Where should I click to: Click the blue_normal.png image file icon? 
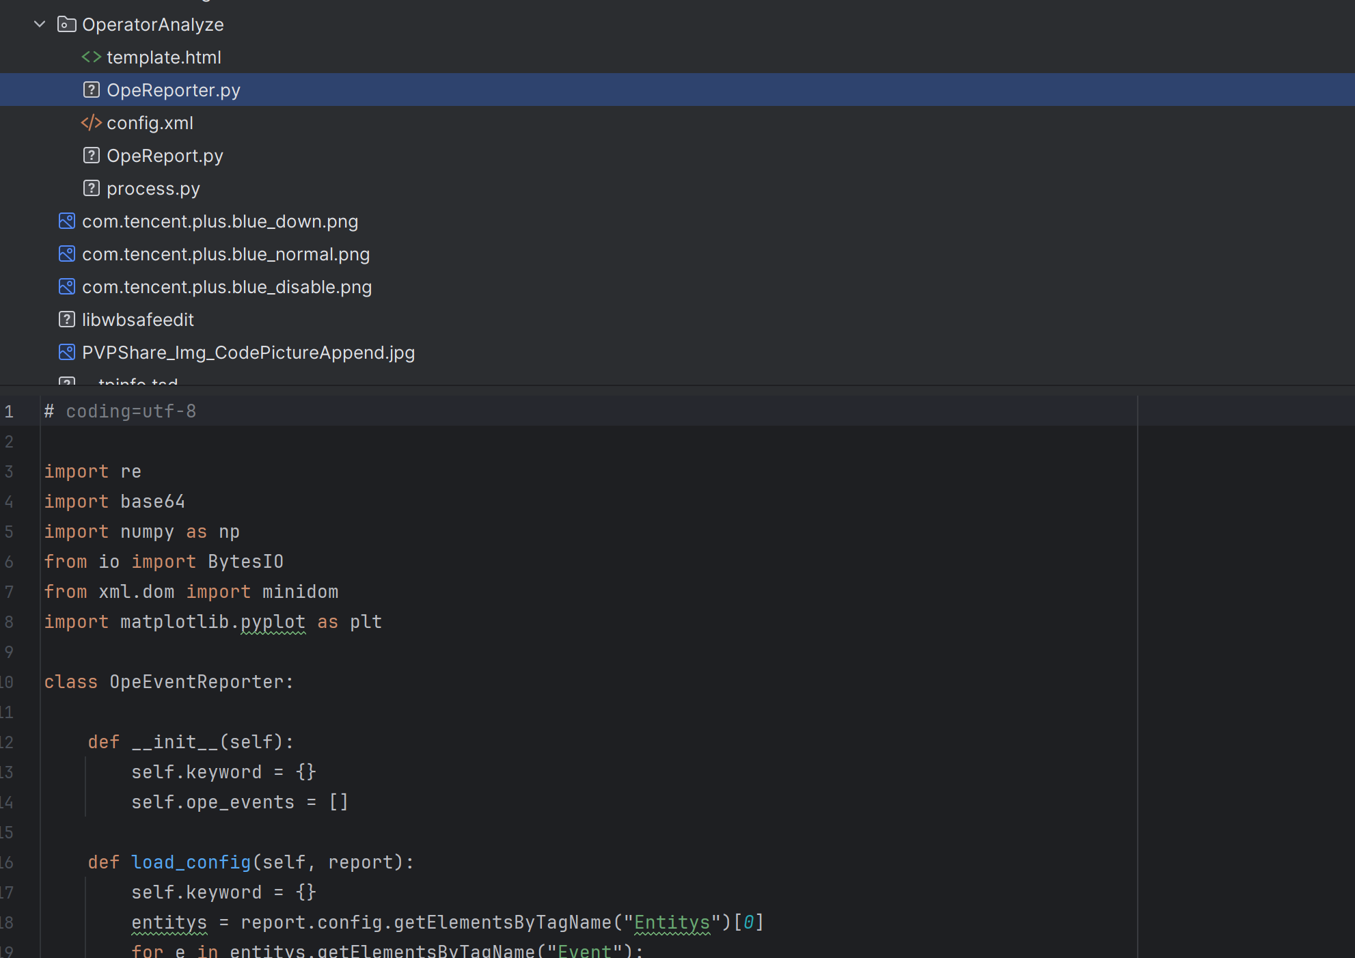tap(67, 254)
